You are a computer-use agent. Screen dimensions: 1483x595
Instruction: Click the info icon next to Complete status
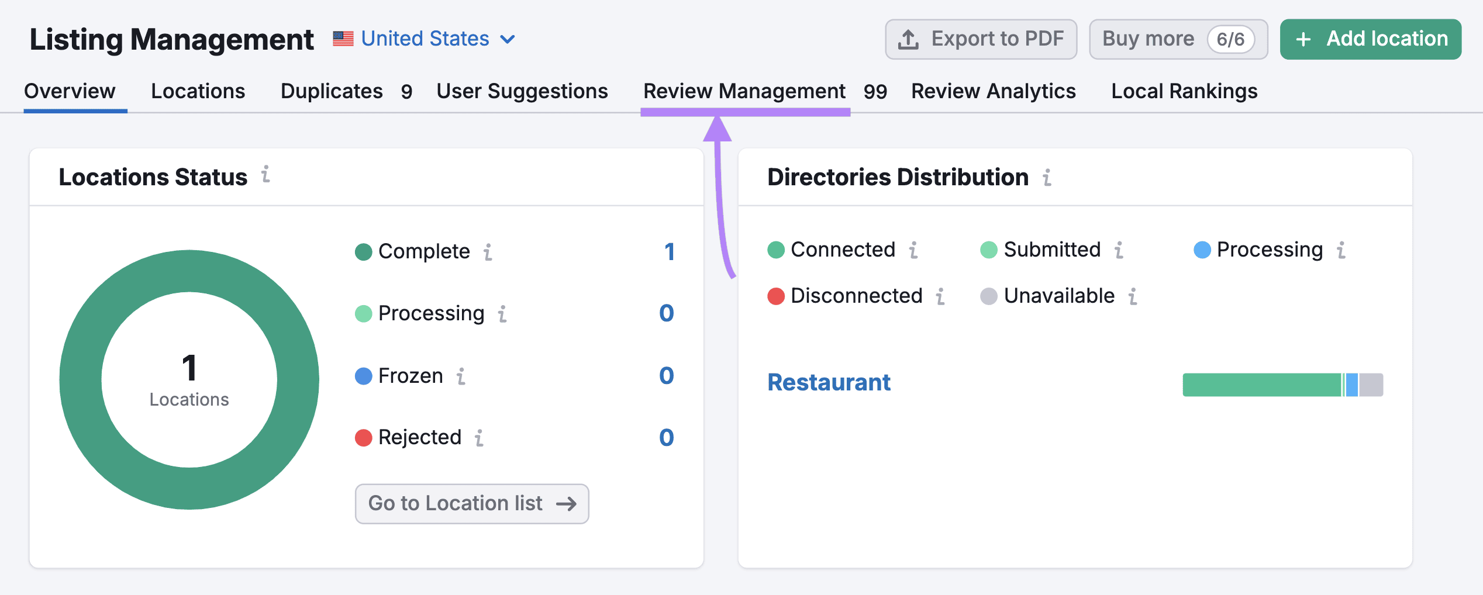(489, 252)
